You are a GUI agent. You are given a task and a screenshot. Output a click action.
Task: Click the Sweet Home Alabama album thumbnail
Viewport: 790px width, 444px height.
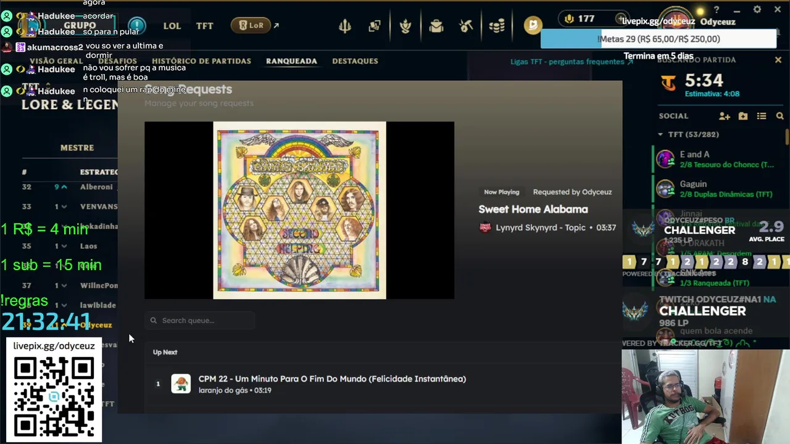pos(299,210)
